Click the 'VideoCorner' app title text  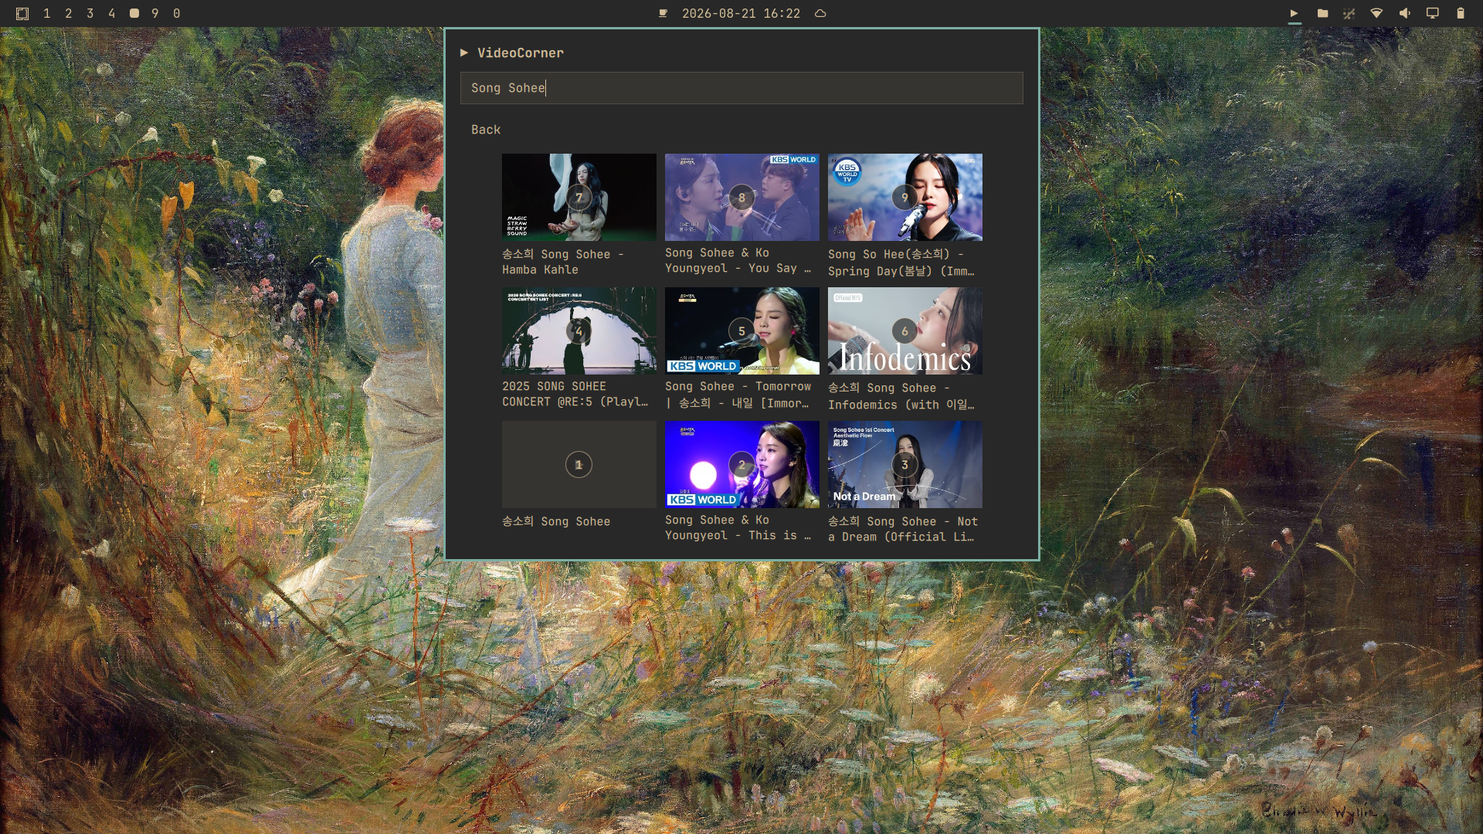click(521, 53)
